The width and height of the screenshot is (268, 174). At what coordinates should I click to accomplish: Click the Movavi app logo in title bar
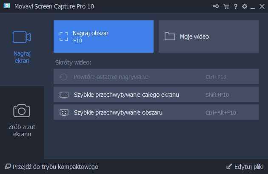point(7,6)
